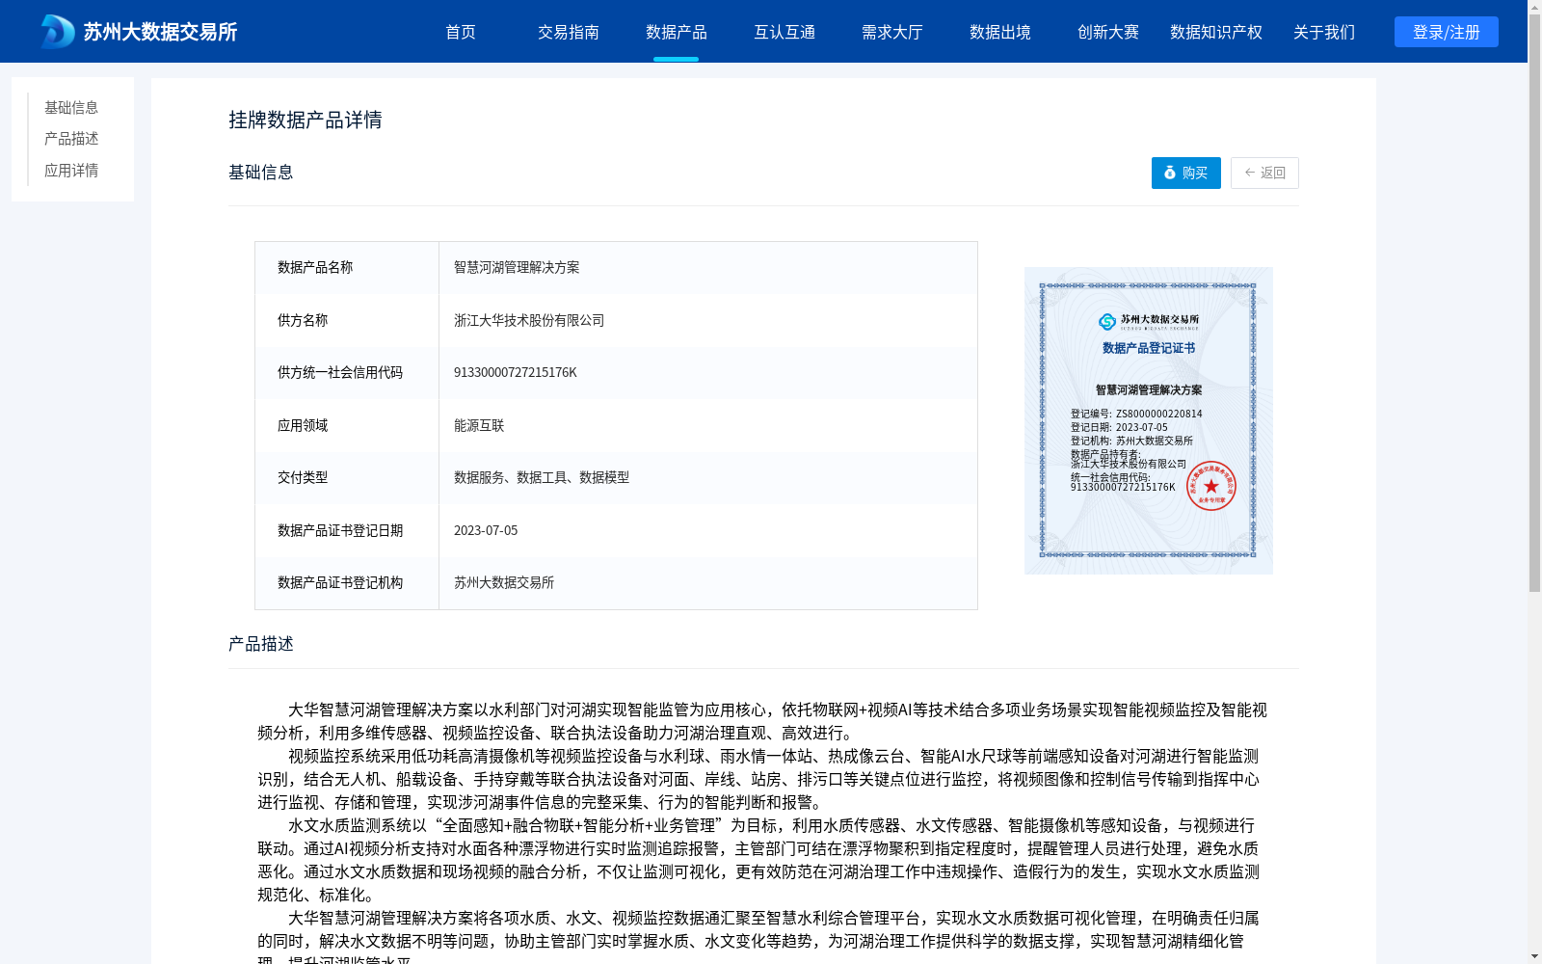Image resolution: width=1542 pixels, height=964 pixels.
Task: Click the money bag icon on 购买 button
Action: (x=1170, y=173)
